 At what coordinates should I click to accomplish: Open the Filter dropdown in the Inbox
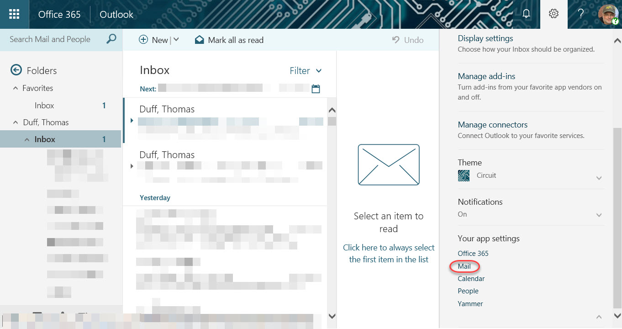pos(306,71)
